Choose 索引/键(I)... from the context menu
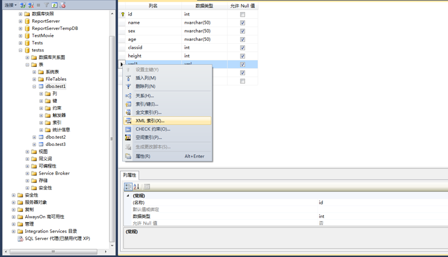Screen dimensions: 448x257 (x=168, y=104)
